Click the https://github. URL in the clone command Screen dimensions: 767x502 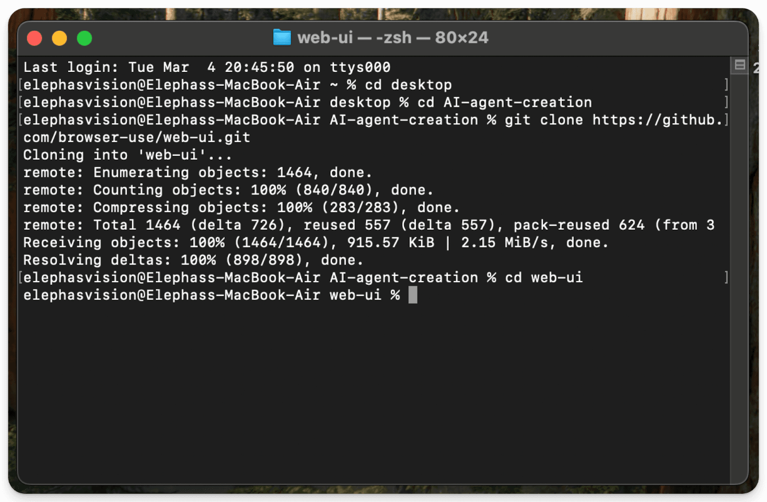pos(657,120)
